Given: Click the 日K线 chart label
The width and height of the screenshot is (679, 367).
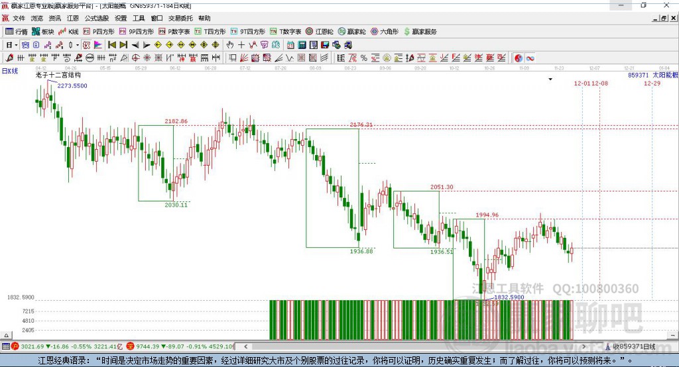Looking at the screenshot, I should [x=10, y=71].
